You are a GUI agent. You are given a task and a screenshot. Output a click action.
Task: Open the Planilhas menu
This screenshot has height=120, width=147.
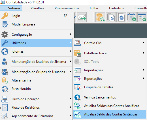(37, 8)
